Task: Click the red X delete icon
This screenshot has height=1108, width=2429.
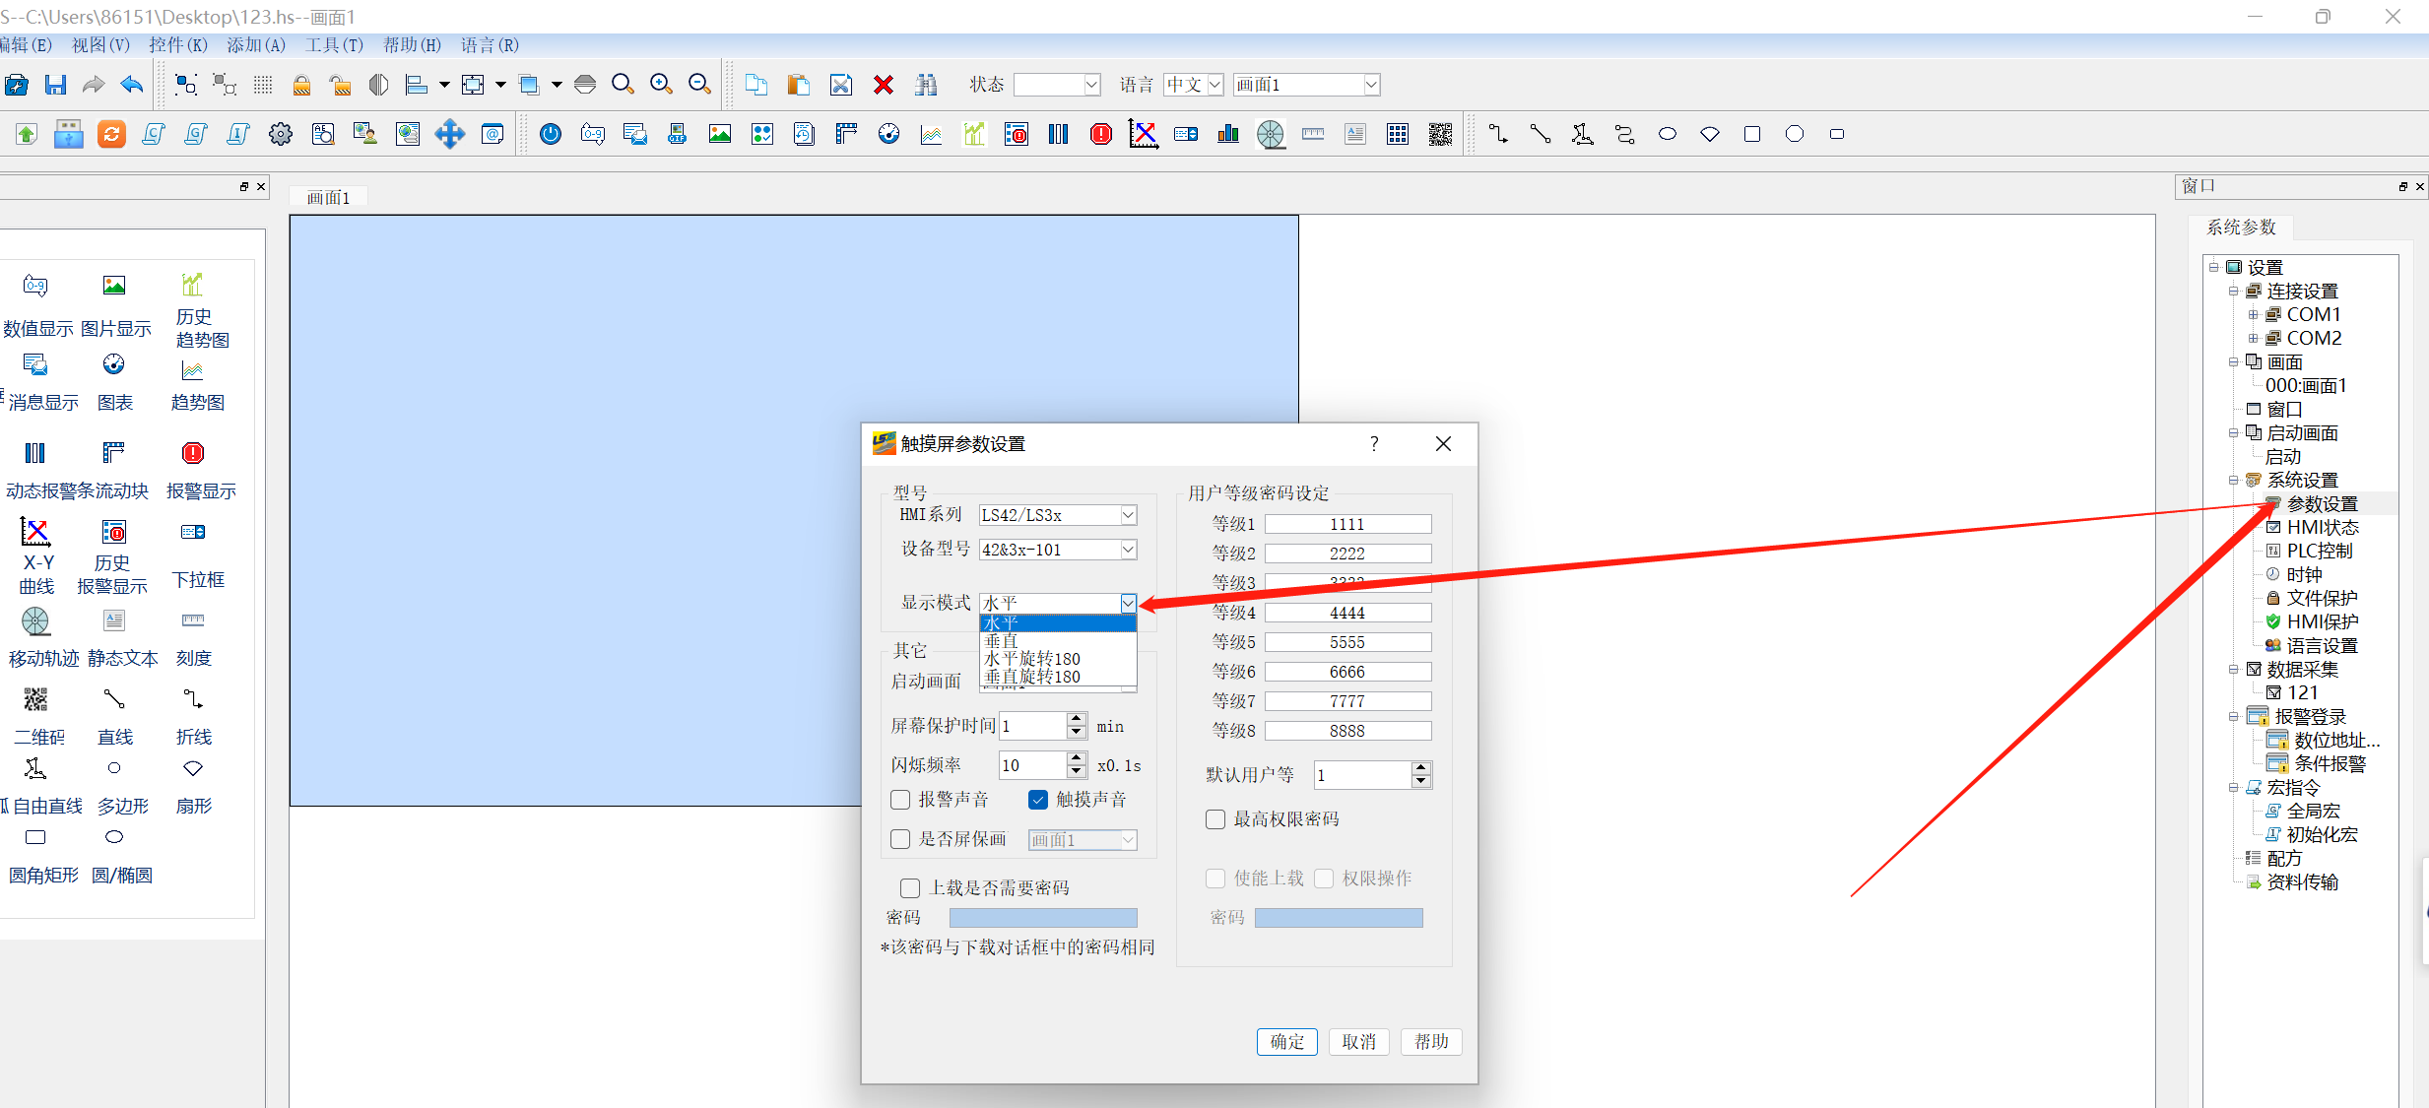Action: (x=884, y=85)
